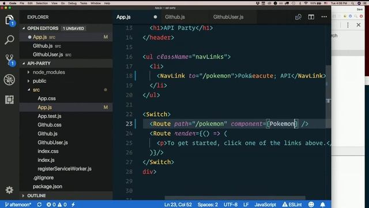Open the Tasks menu

point(84,3)
